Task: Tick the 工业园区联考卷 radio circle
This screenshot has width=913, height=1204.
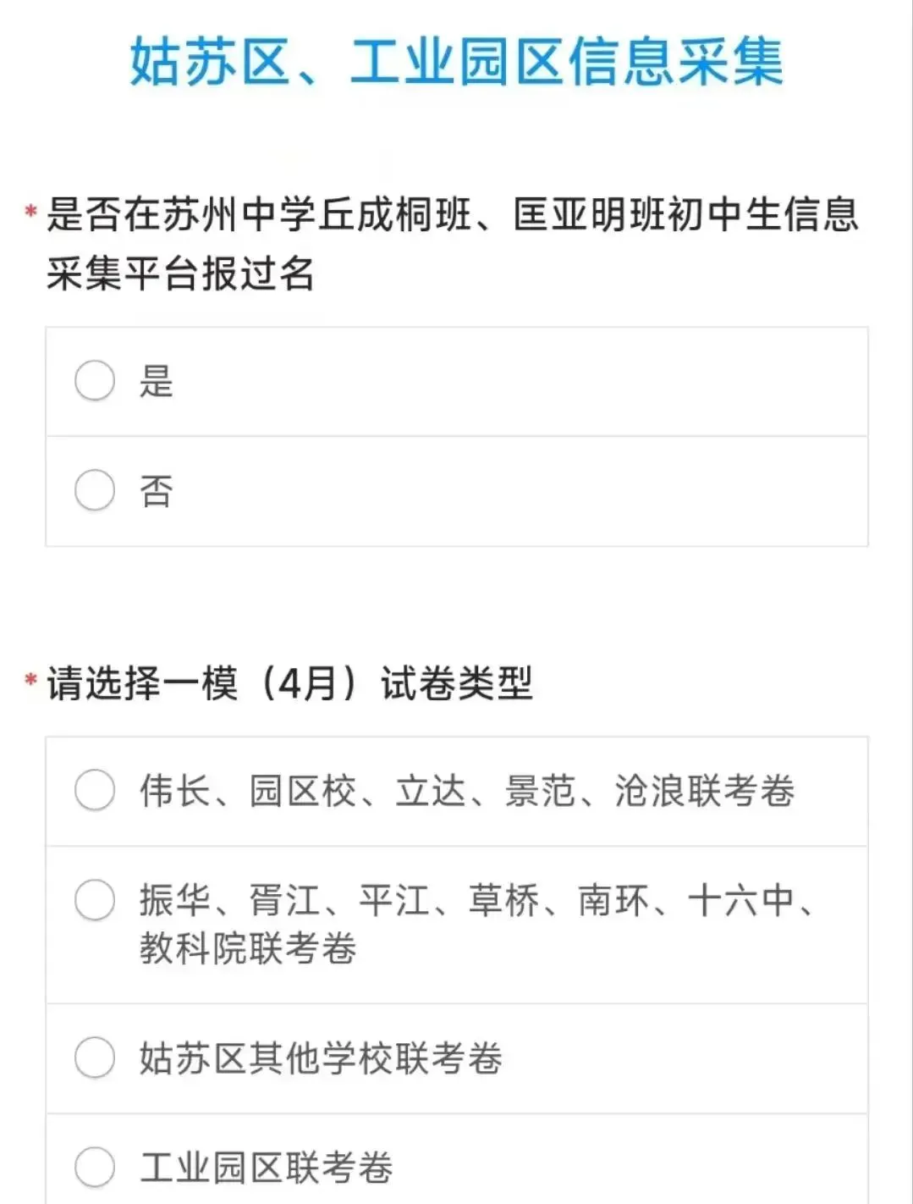Action: (x=95, y=1168)
